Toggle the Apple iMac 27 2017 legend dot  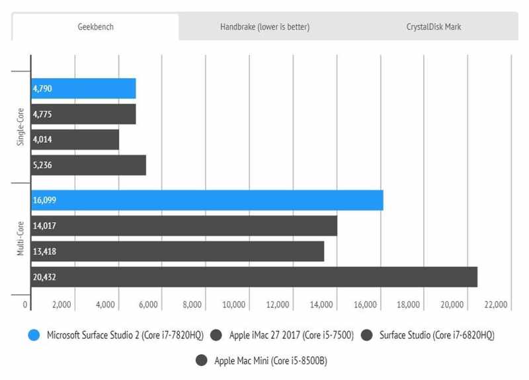(x=216, y=335)
